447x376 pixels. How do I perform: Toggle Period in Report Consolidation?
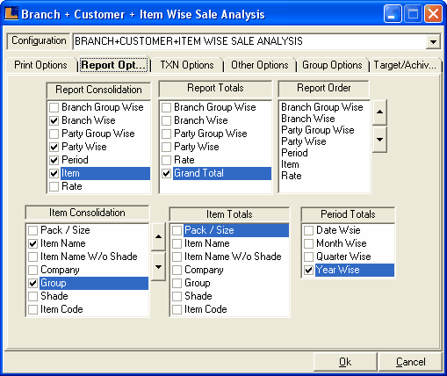point(54,160)
